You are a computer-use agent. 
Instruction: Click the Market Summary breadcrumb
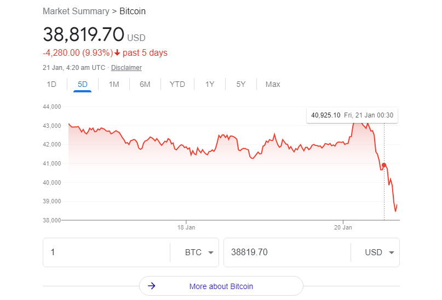76,11
